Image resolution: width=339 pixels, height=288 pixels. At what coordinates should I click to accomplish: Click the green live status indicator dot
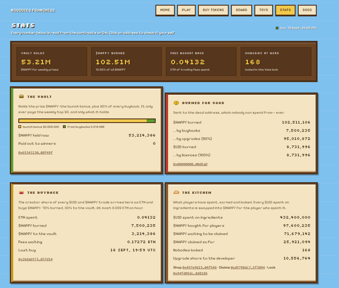(x=277, y=28)
